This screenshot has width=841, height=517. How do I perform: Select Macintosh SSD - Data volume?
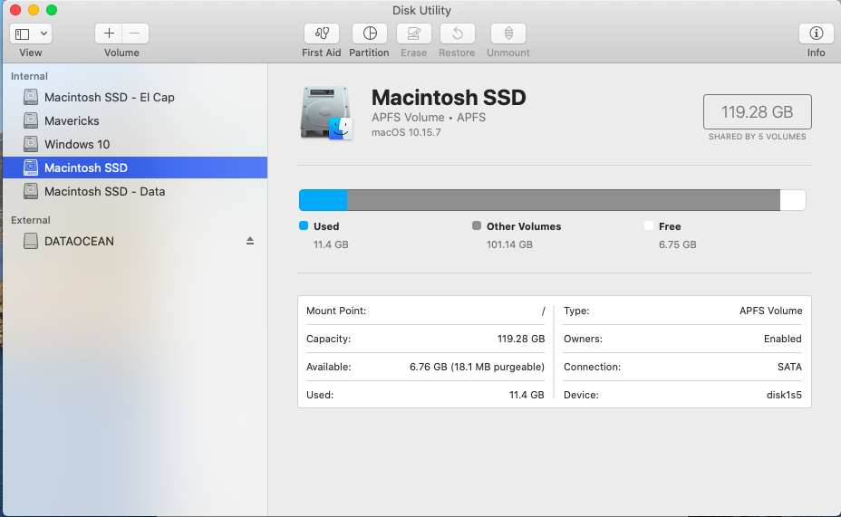point(135,191)
